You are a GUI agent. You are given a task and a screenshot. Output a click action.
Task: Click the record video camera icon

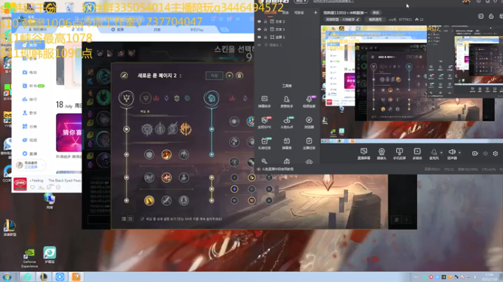pos(475,154)
